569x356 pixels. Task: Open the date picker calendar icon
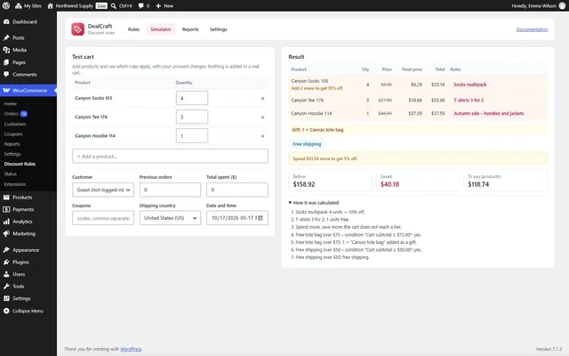260,218
